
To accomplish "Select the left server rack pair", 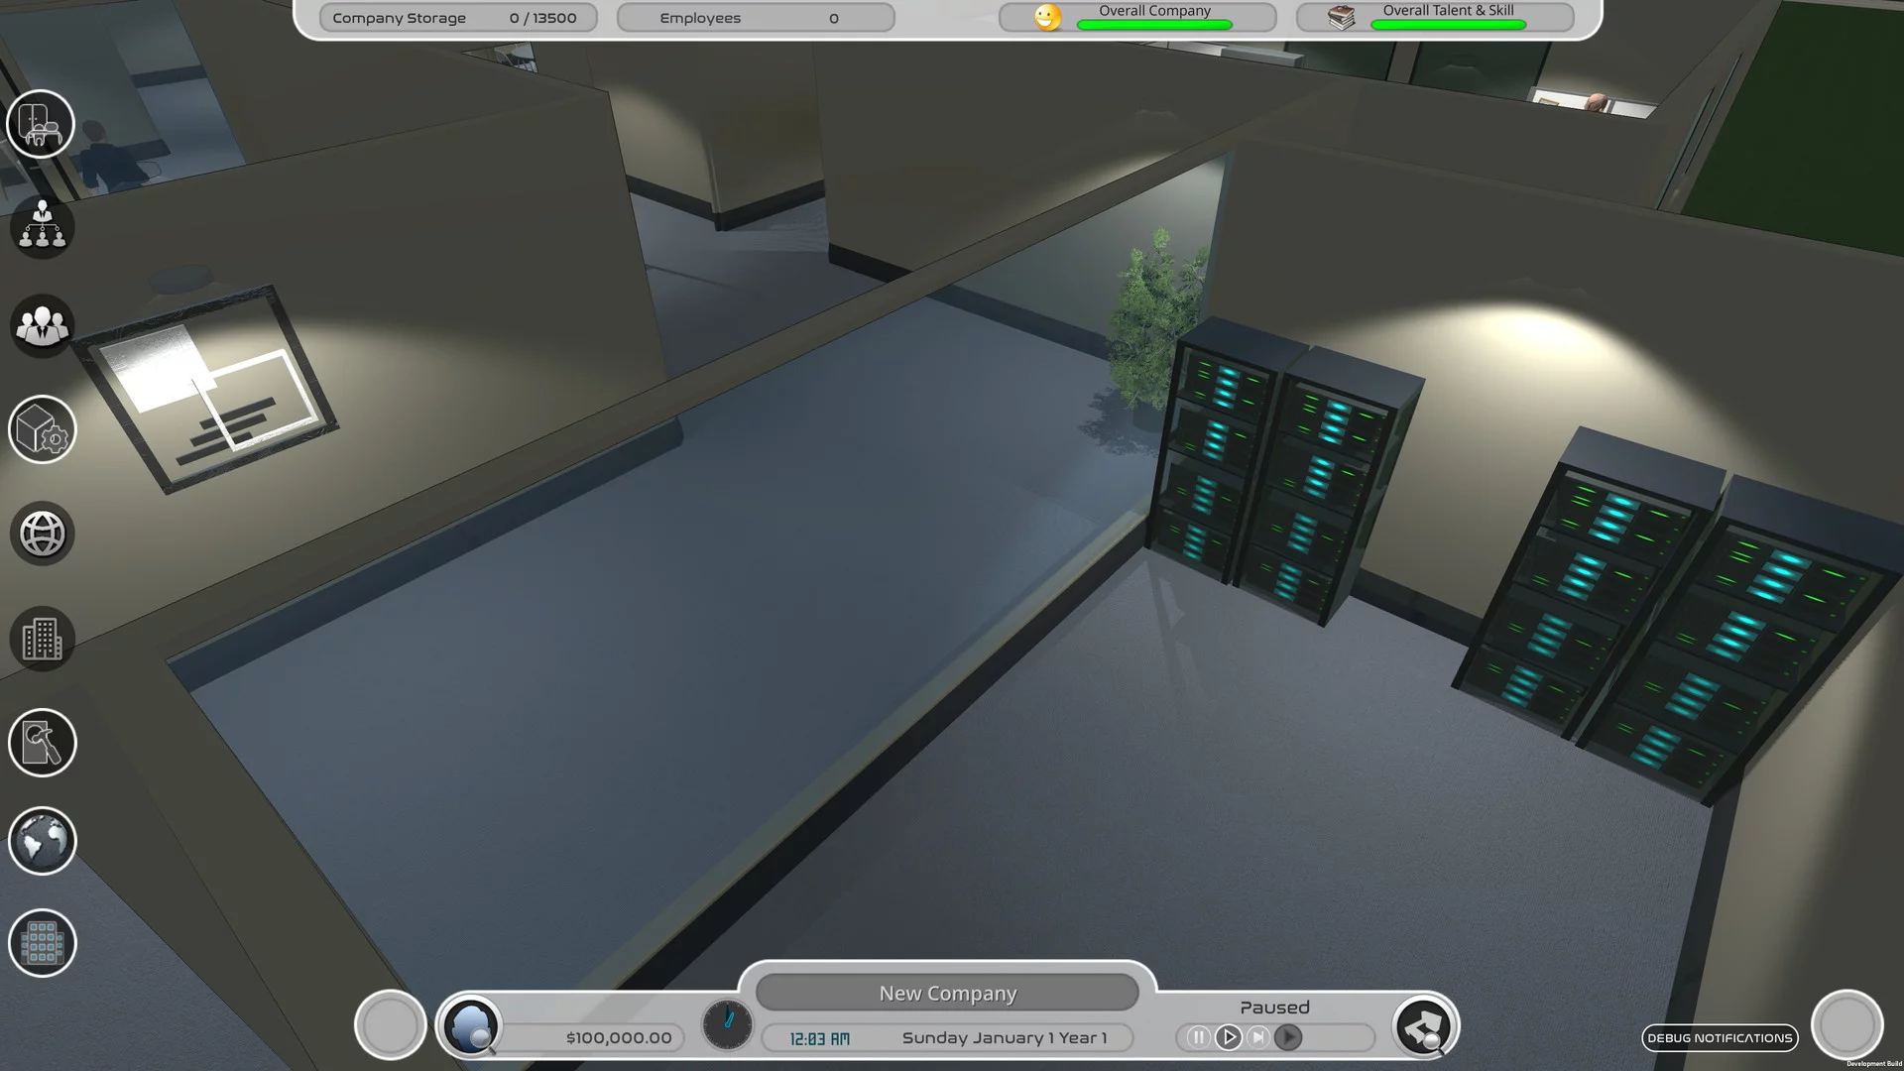I will point(1284,471).
